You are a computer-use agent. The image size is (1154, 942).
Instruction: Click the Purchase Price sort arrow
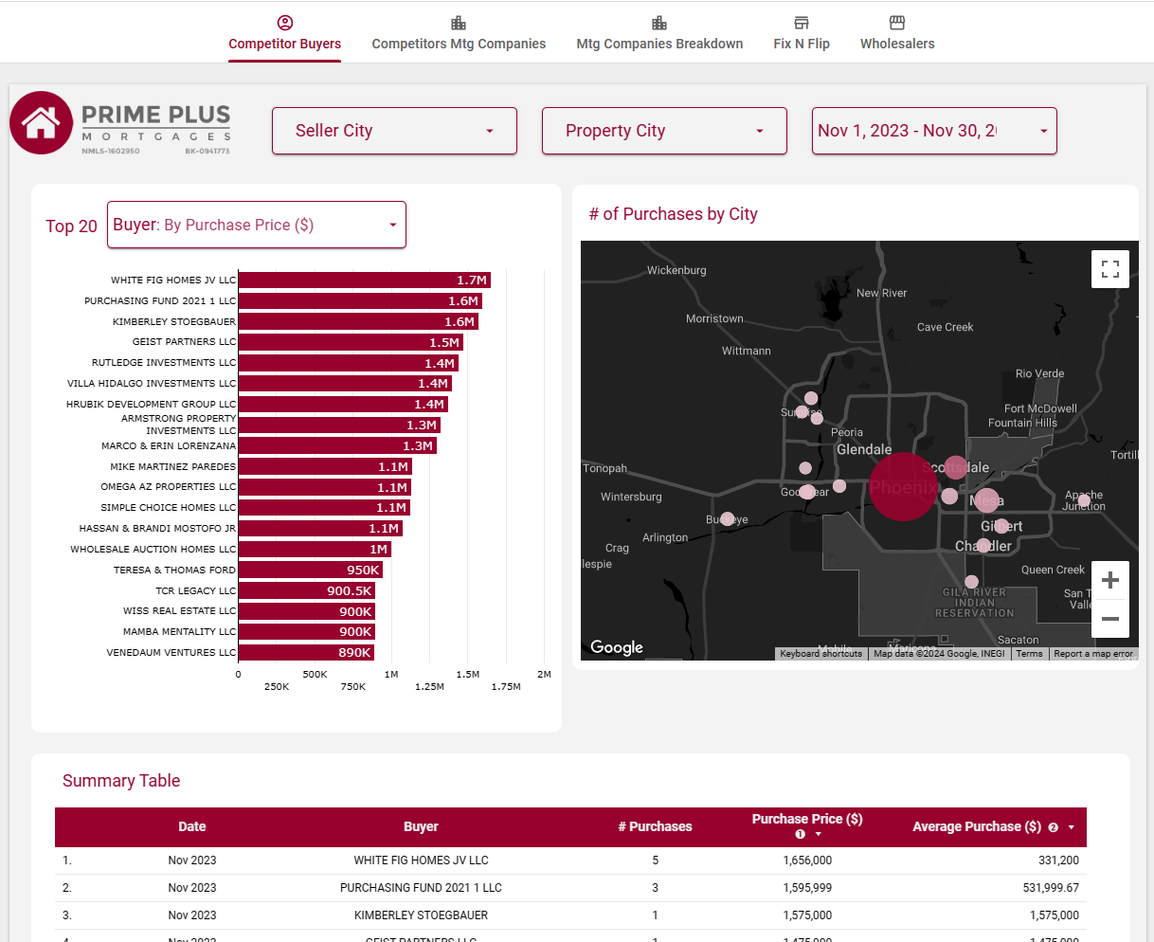pyautogui.click(x=819, y=834)
